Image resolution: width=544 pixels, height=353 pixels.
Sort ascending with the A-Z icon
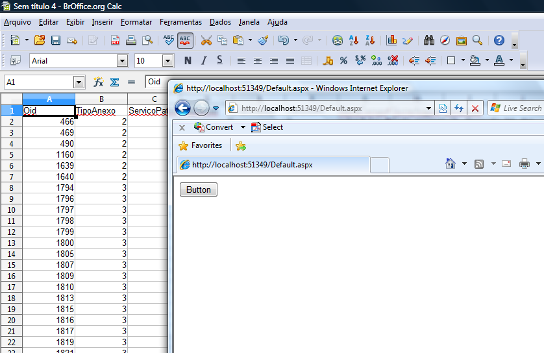click(x=354, y=40)
